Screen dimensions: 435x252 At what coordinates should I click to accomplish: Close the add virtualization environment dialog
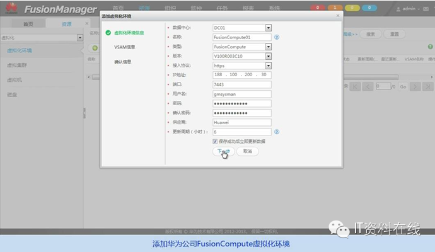338,16
